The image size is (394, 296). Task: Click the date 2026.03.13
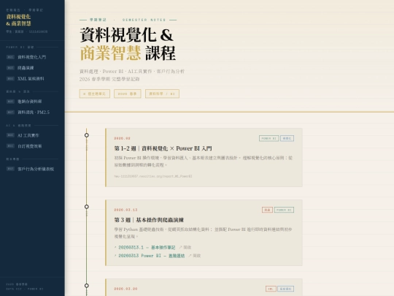125,210
